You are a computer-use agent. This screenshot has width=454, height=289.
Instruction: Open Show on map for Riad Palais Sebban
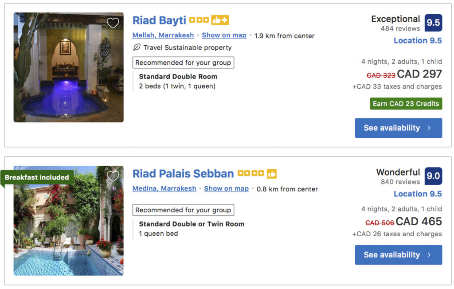tap(226, 188)
